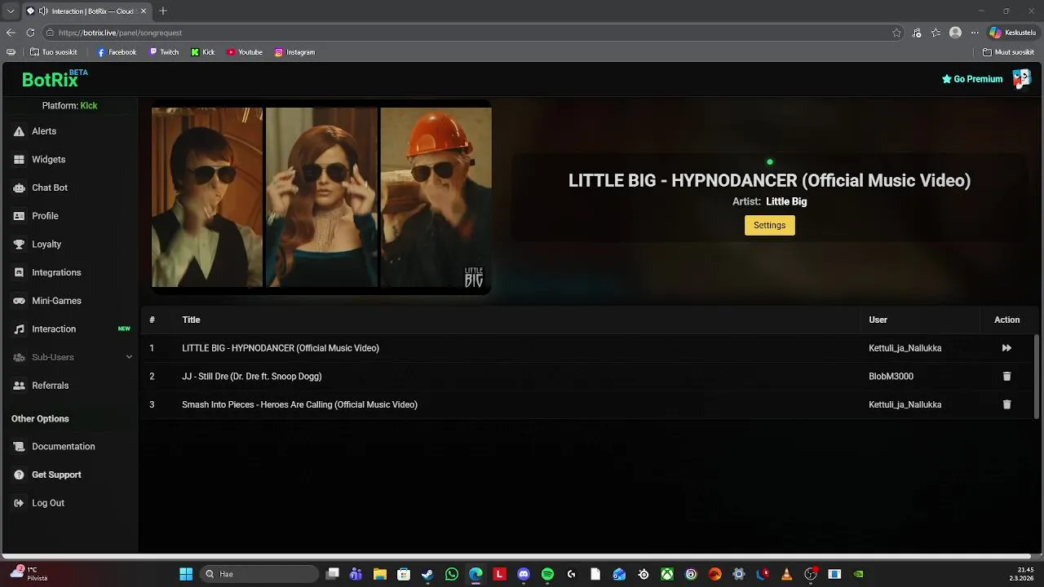Open Discord from the taskbar

coord(524,574)
